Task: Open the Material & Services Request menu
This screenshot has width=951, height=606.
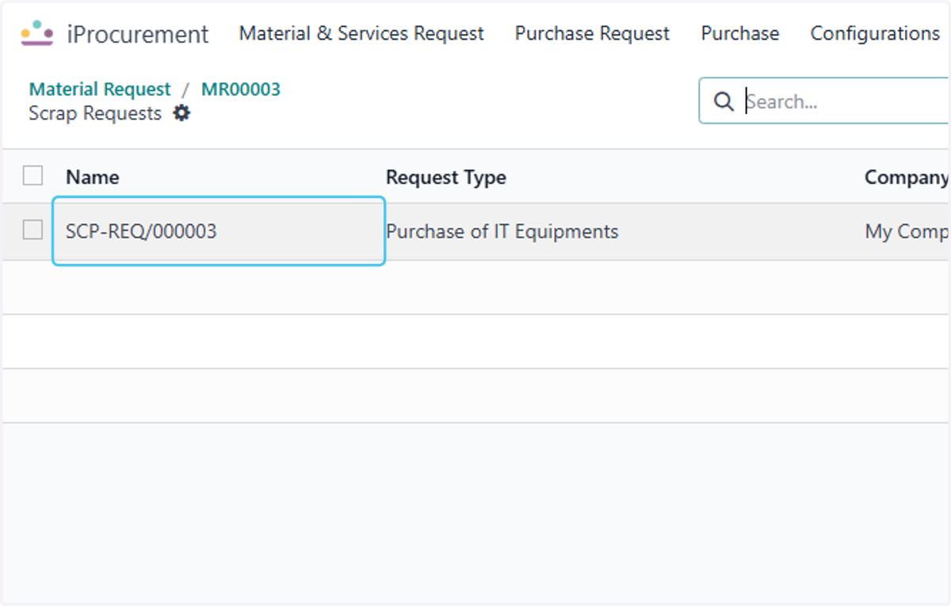Action: (x=361, y=33)
